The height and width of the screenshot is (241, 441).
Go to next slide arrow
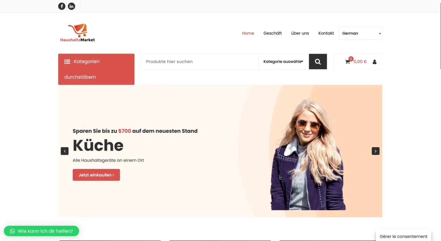point(376,151)
